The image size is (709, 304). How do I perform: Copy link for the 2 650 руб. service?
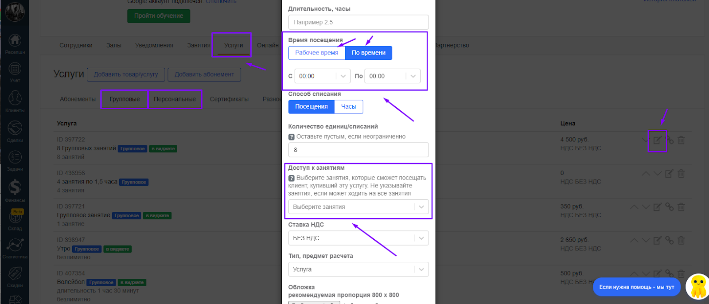(670, 241)
